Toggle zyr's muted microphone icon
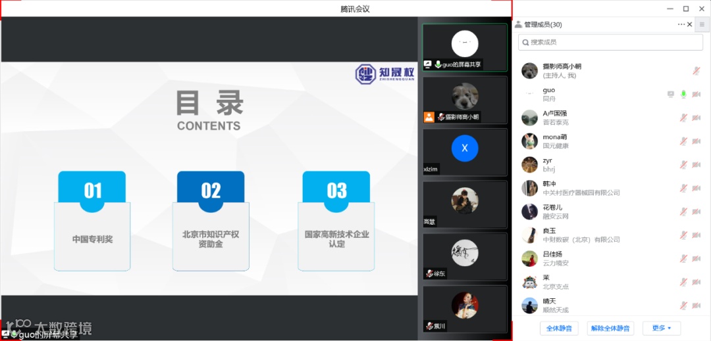 tap(683, 165)
